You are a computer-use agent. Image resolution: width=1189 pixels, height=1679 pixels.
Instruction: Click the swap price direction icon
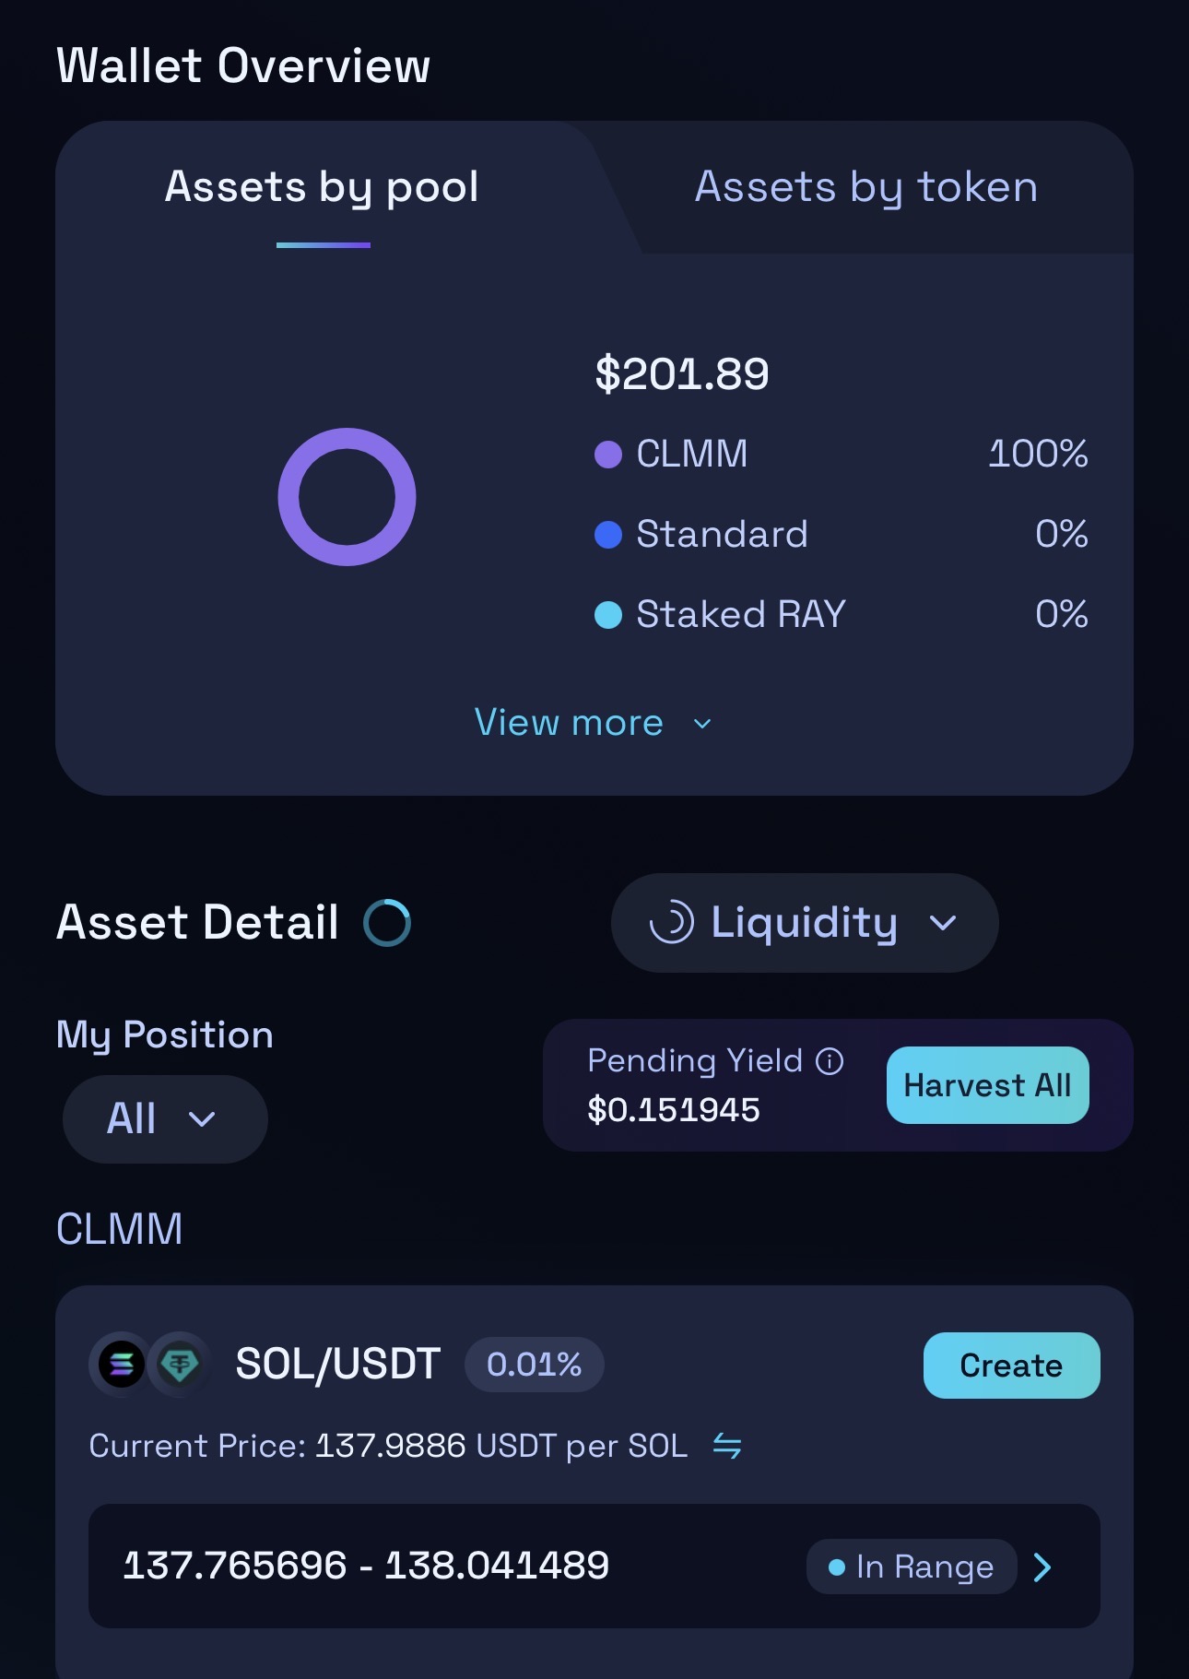point(727,1446)
